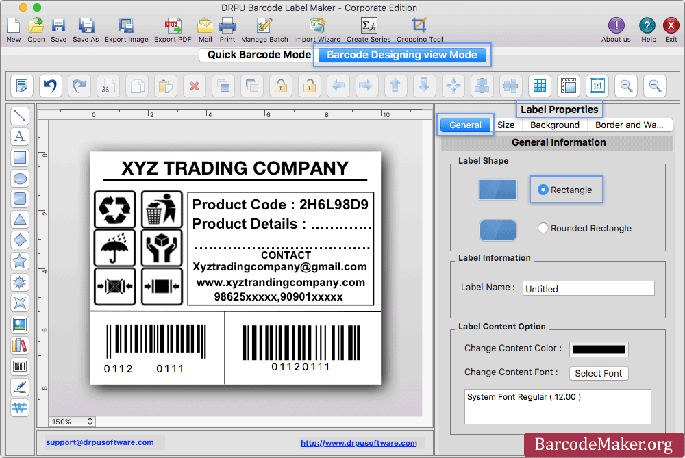Click the Redo arrow

coord(79,86)
